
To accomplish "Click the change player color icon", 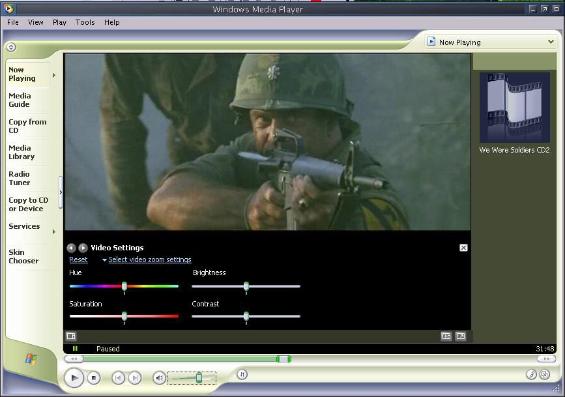I will (531, 375).
